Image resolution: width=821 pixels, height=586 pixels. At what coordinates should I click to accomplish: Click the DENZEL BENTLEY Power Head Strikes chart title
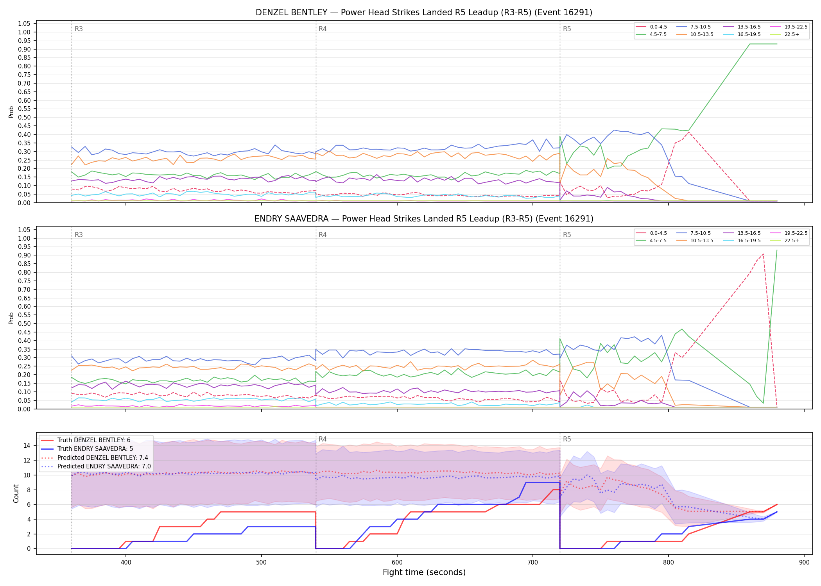coord(424,13)
